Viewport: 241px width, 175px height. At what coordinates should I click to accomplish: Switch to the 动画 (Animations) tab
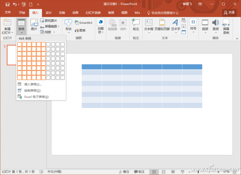[x=75, y=13]
